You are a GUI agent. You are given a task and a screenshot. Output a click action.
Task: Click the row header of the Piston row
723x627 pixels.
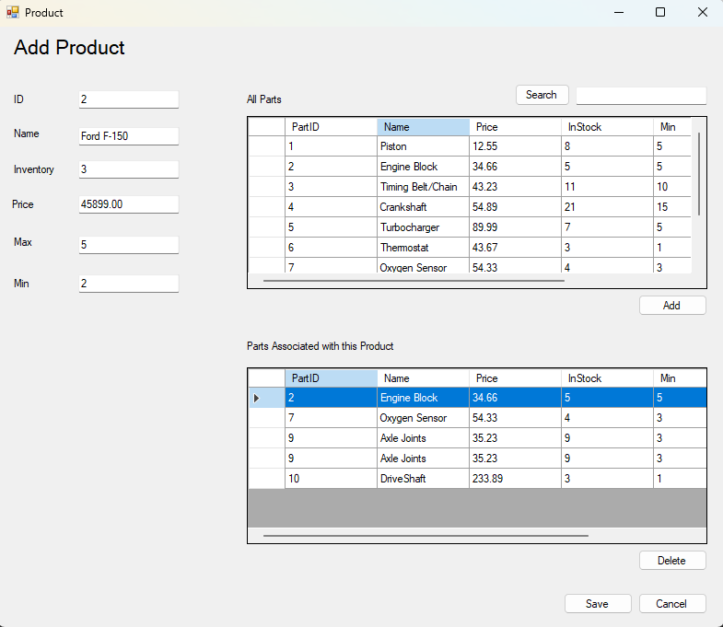click(x=266, y=146)
